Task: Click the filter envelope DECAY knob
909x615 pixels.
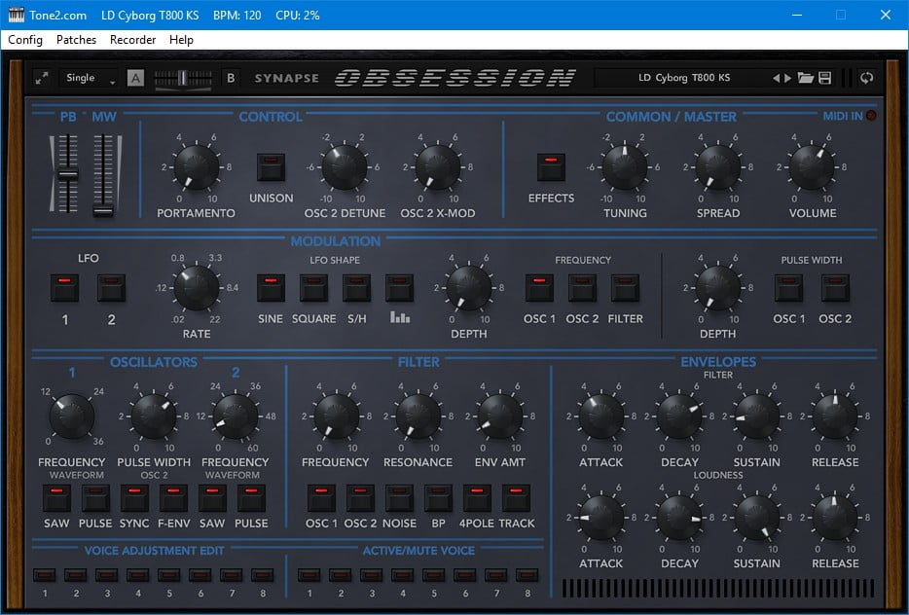Action: point(679,416)
